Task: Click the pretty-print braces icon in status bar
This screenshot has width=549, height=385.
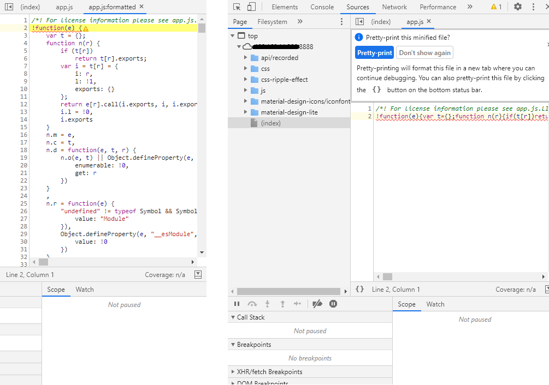Action: [x=360, y=290]
